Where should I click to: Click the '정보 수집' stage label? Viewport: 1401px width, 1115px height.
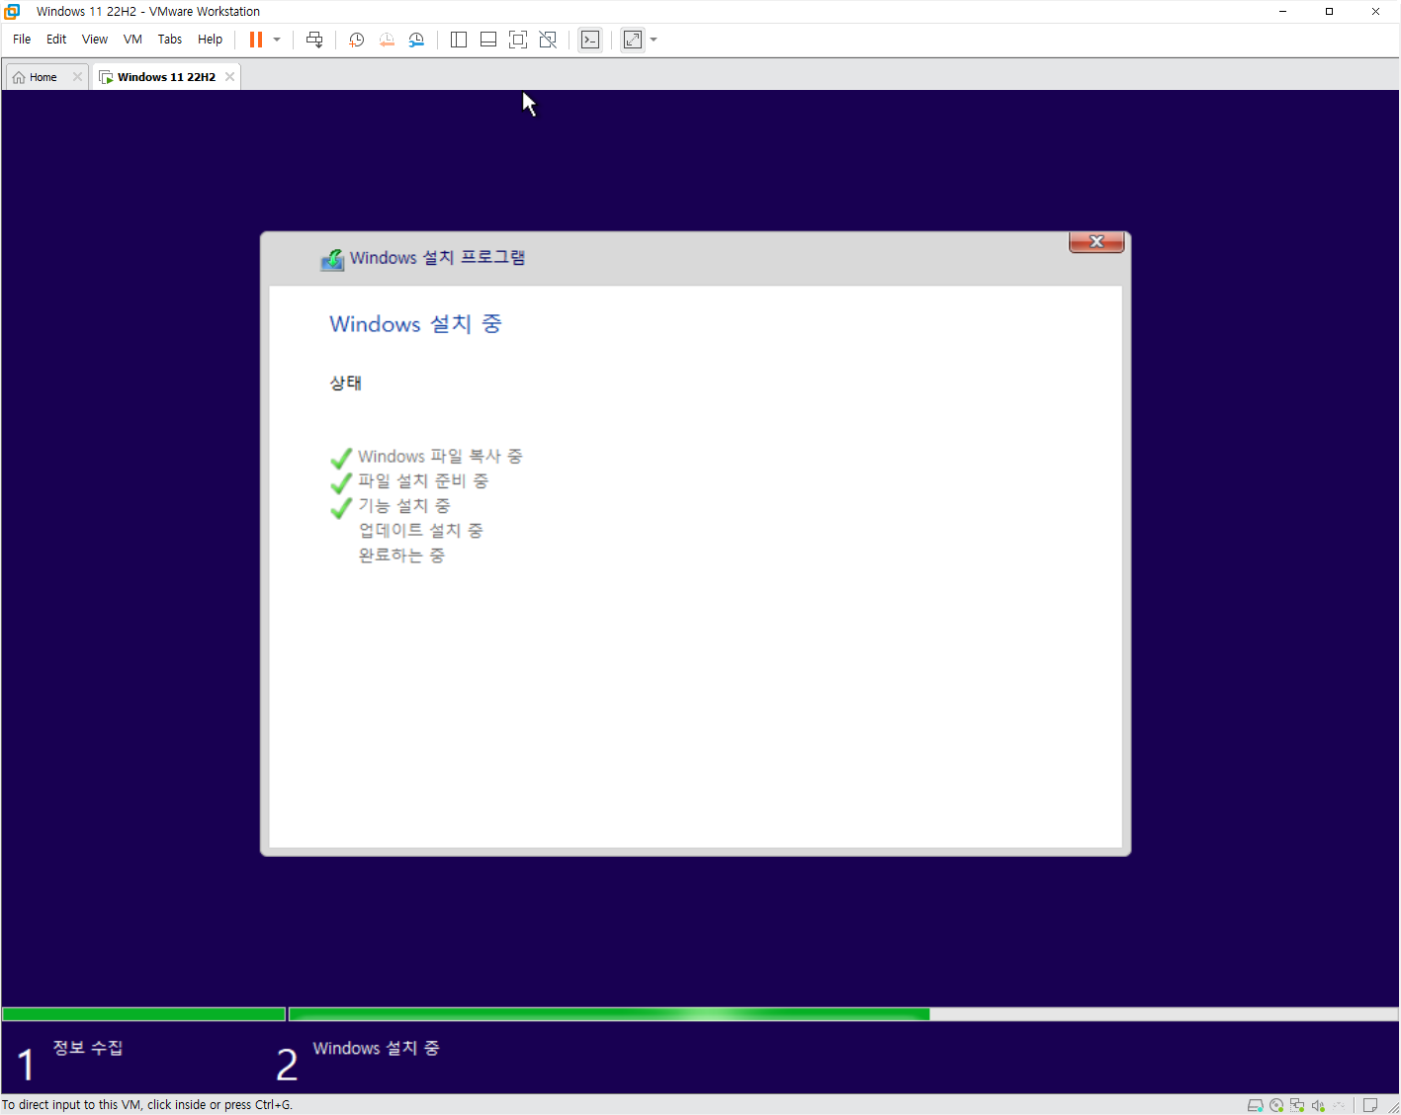88,1048
